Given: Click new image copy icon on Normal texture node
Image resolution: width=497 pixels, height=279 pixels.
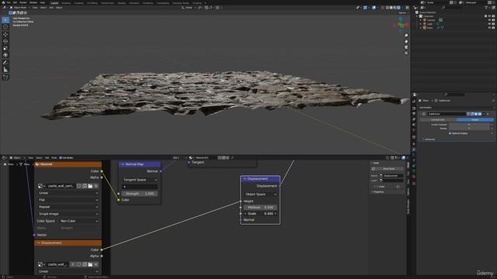Looking at the screenshot, I should [x=85, y=186].
